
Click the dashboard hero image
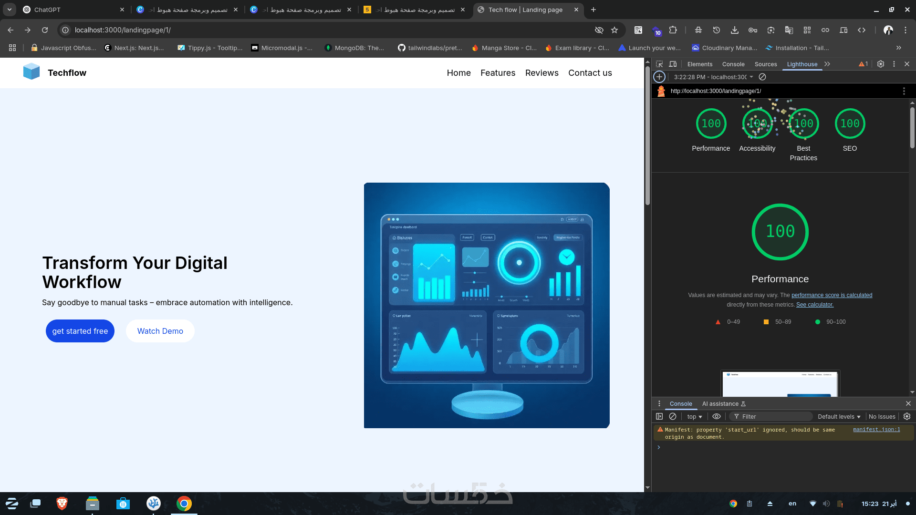pos(487,305)
